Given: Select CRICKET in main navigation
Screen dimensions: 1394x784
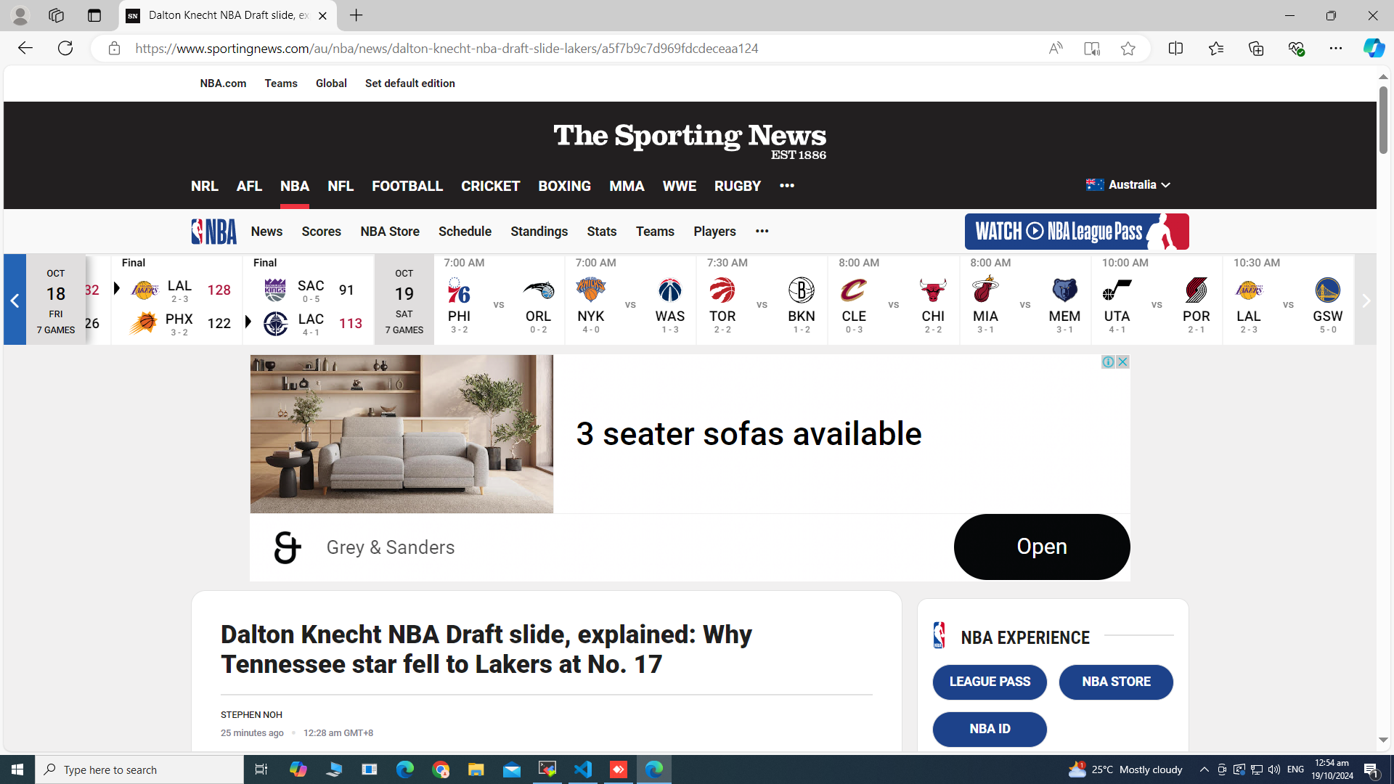Looking at the screenshot, I should (490, 186).
